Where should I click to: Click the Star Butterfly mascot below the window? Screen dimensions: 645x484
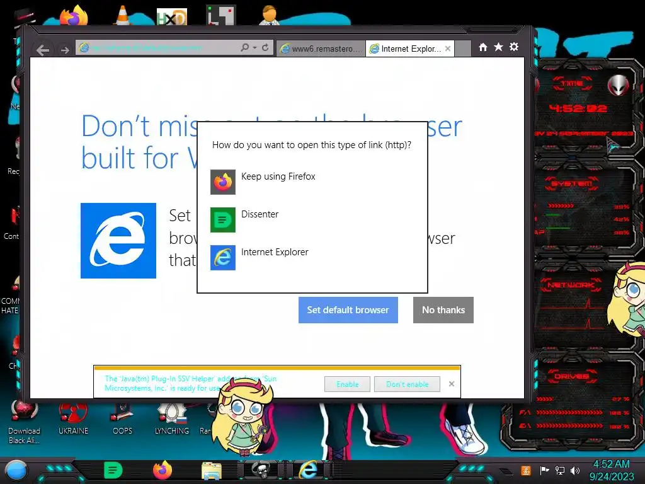pyautogui.click(x=243, y=418)
